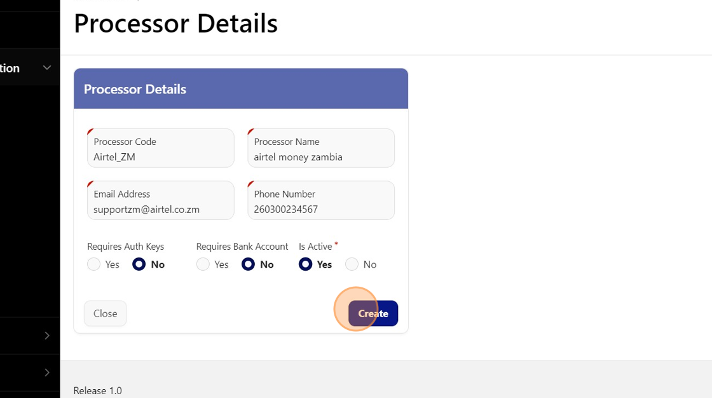This screenshot has height=398, width=712.
Task: Click the Is Active field label
Action: [x=315, y=246]
